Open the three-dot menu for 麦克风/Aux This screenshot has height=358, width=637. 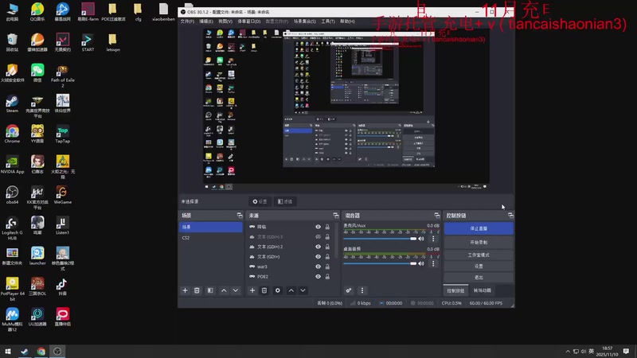click(x=432, y=238)
